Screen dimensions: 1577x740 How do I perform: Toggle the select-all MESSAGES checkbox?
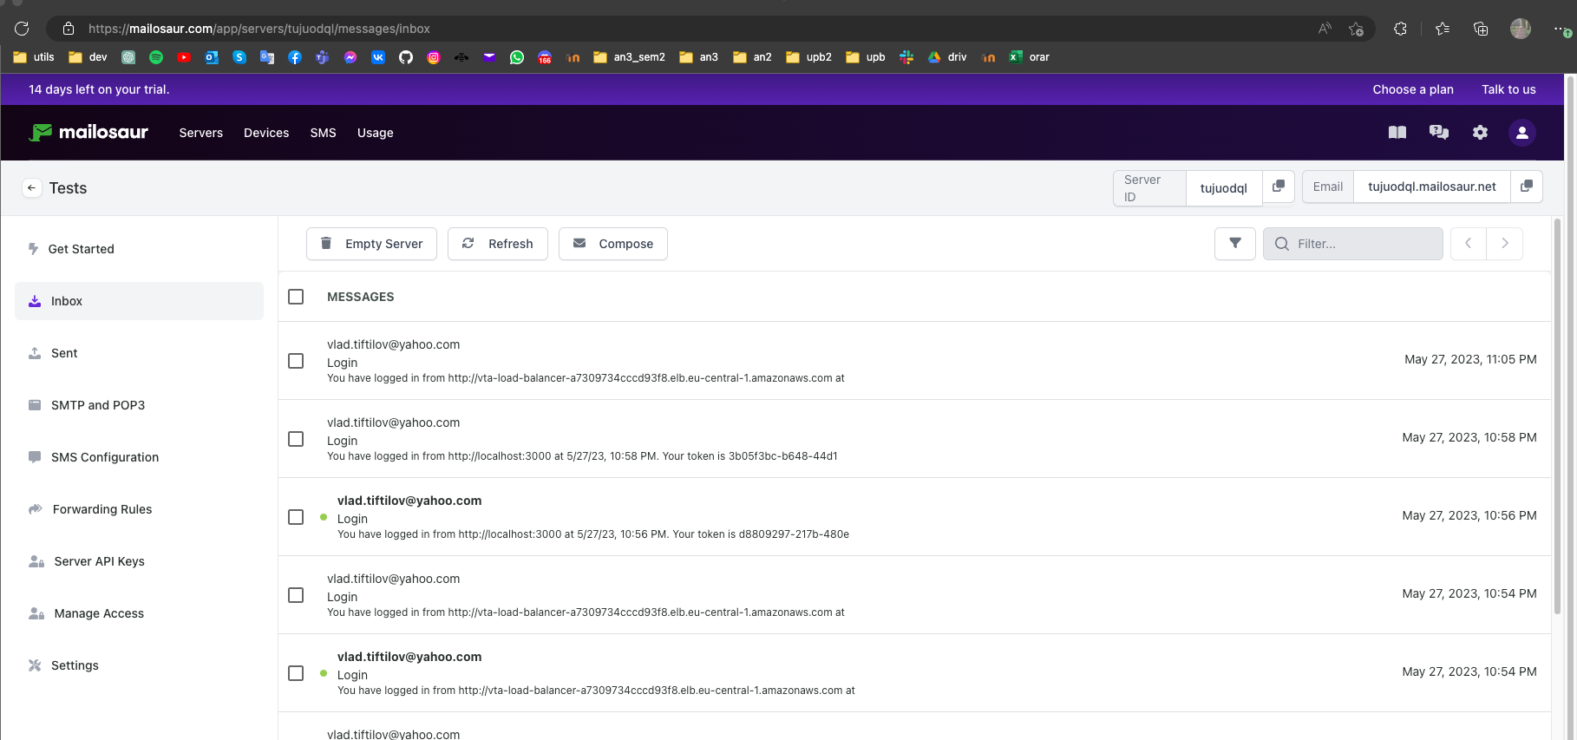coord(296,297)
